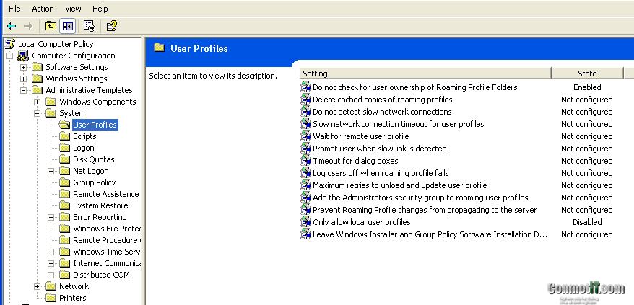Sort by the Setting column header

coord(425,74)
